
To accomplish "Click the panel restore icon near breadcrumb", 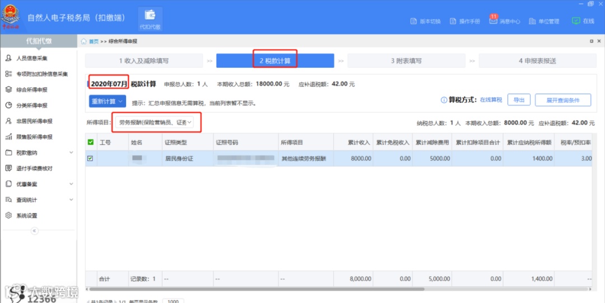I will [x=592, y=41].
